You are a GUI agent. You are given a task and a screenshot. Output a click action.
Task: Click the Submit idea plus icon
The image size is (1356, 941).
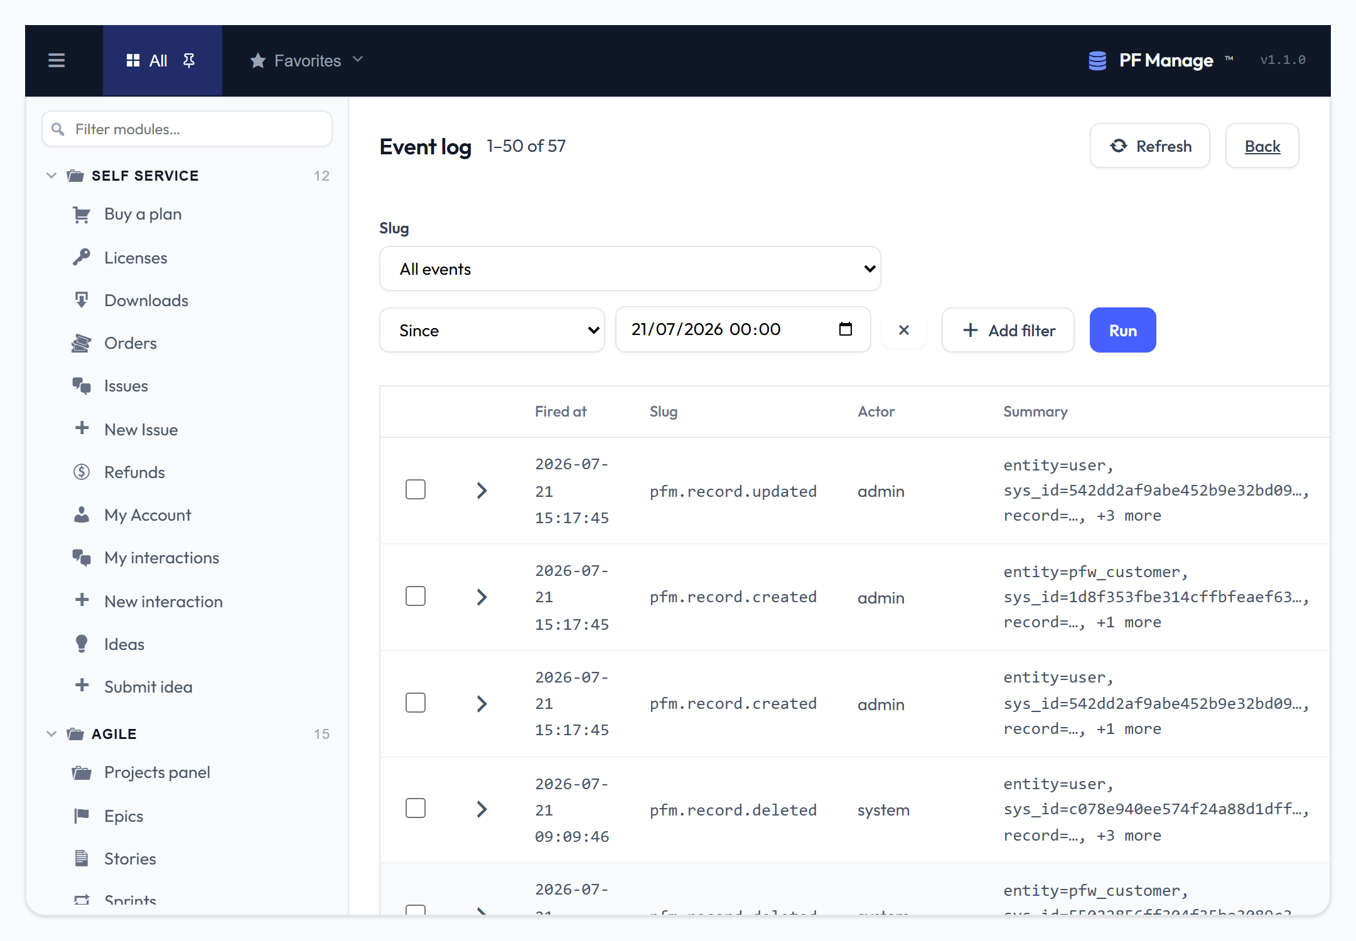(x=82, y=686)
